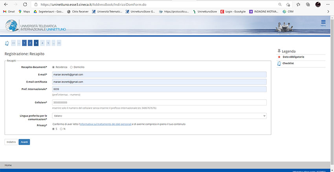334x172 pixels.
Task: Open browser collections icon in toolbar
Action: click(308, 4)
